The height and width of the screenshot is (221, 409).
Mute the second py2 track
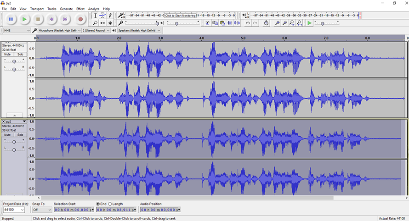tap(7, 135)
